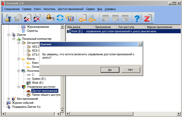
Task: Click the add application rule toolbar icon
Action: click(x=105, y=18)
